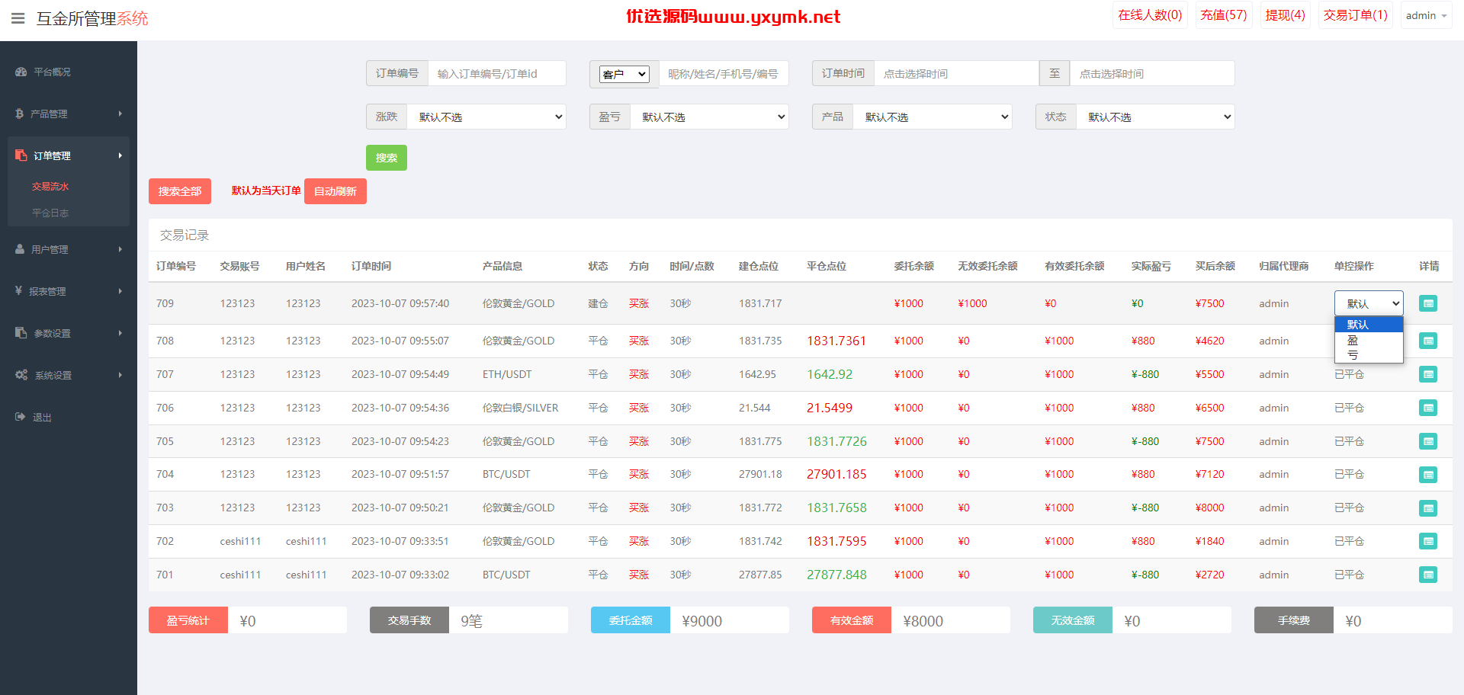The width and height of the screenshot is (1464, 695).
Task: Open detail icon for order 709
Action: tap(1428, 303)
